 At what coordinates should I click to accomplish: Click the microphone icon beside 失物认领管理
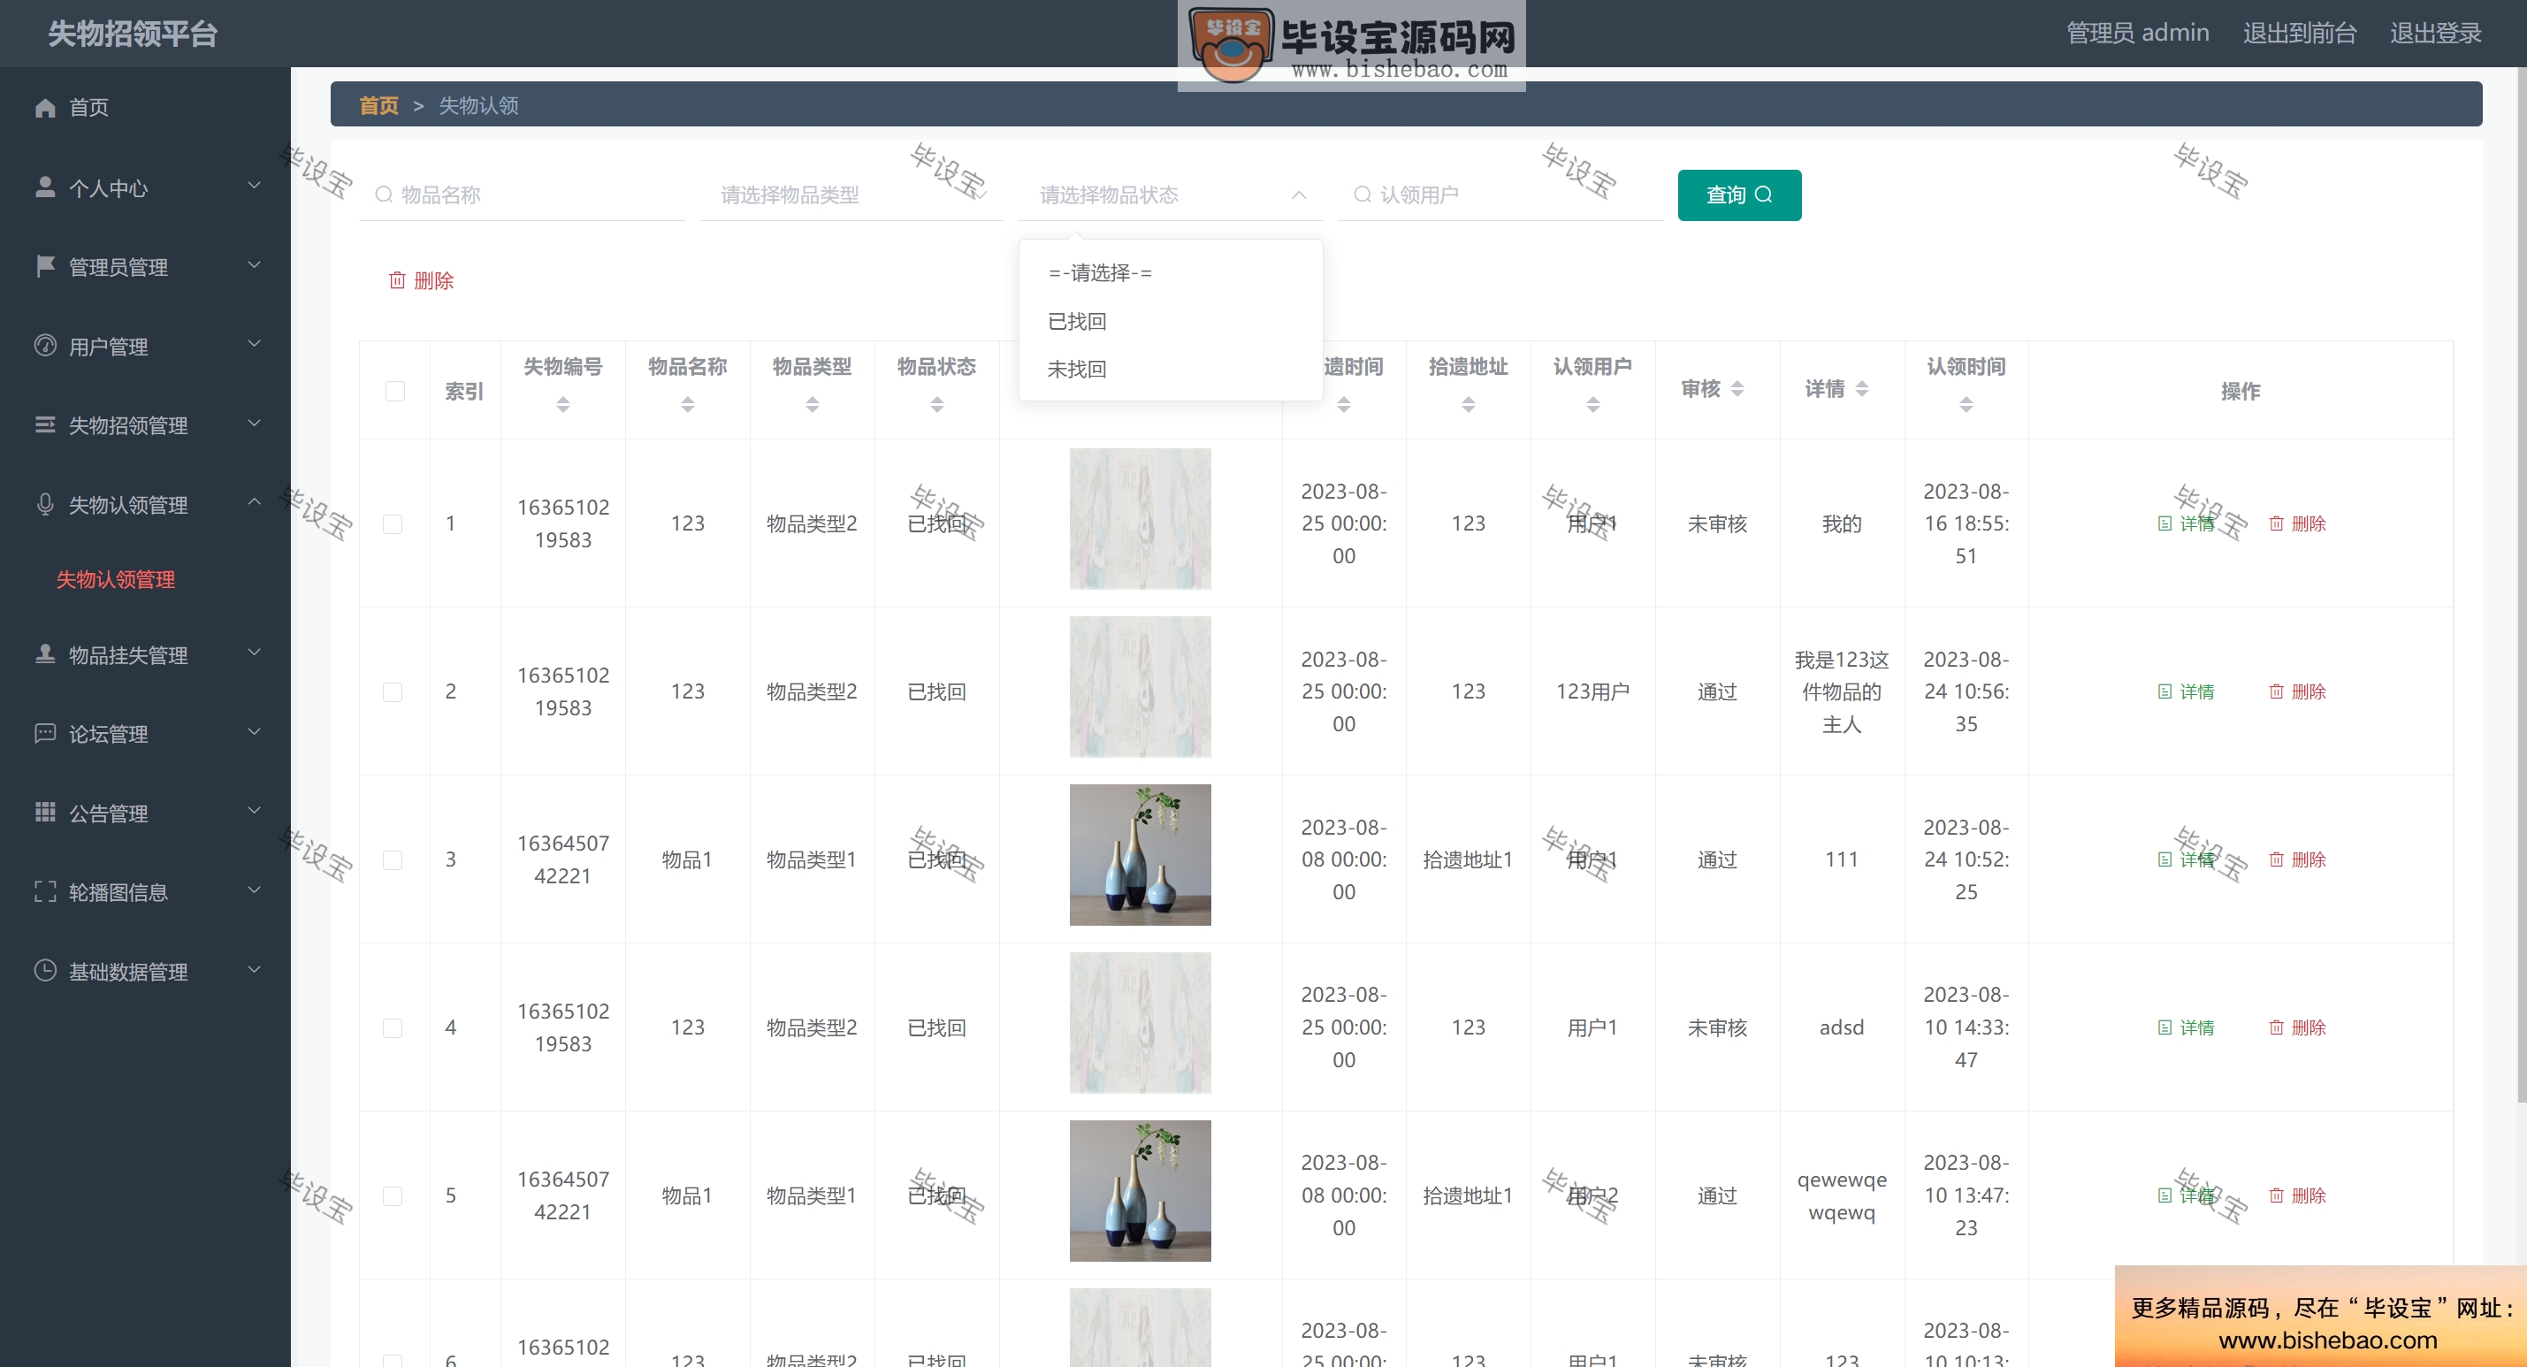pyautogui.click(x=45, y=504)
